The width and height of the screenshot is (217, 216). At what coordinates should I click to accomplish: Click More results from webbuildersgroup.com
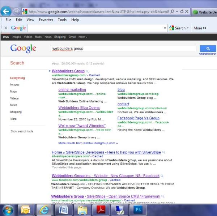88,143
